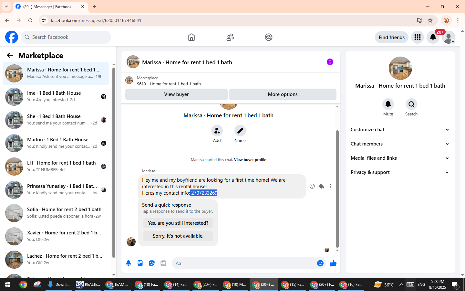Expand Chat members section
Viewport: 465px width, 291px height.
coord(400,144)
